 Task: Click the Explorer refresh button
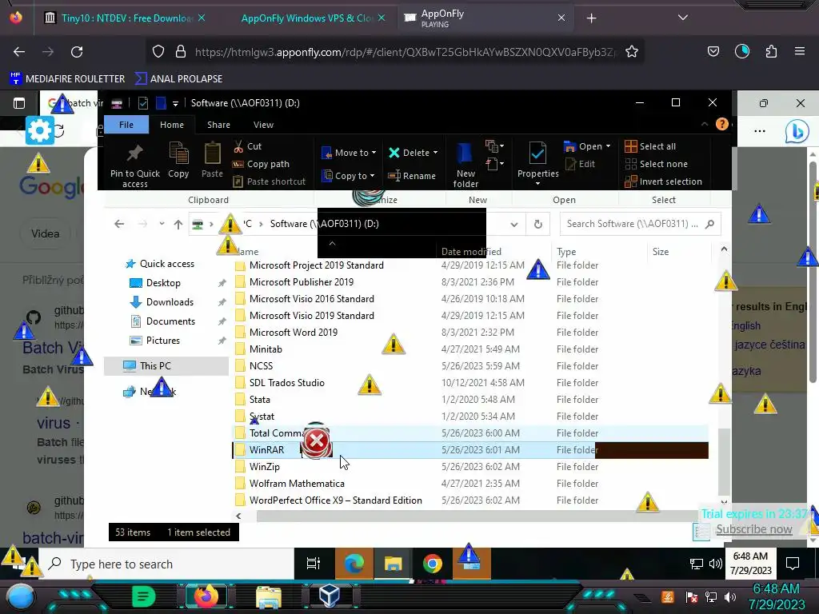[x=537, y=224]
